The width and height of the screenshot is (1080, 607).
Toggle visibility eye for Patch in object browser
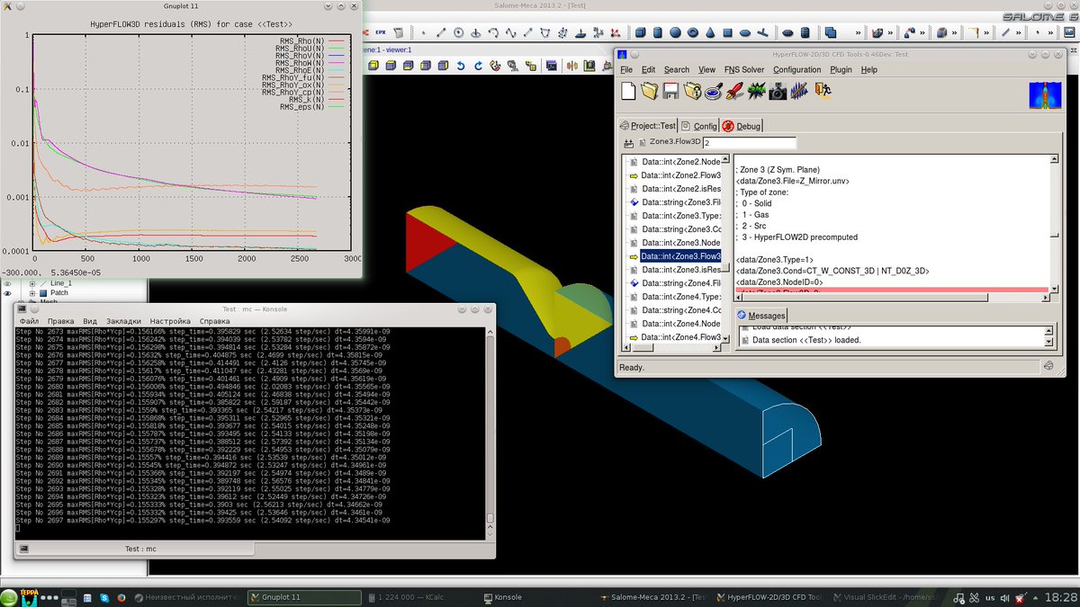pos(7,293)
